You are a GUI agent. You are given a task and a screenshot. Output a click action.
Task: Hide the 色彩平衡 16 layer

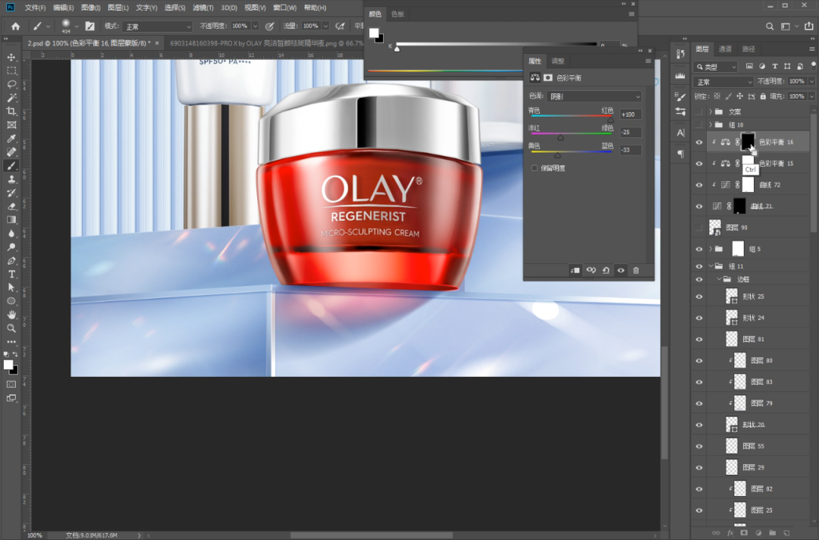point(699,142)
